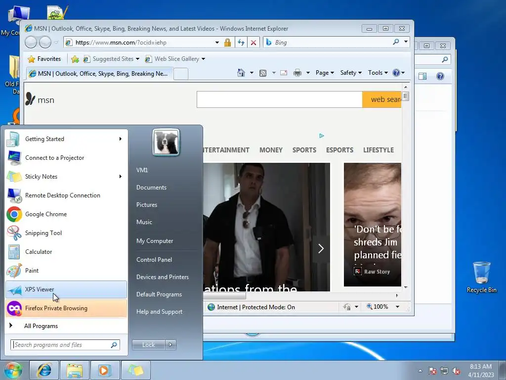Viewport: 506px width, 380px height.
Task: Click LIFESTYLE navigation link
Action: click(x=378, y=150)
